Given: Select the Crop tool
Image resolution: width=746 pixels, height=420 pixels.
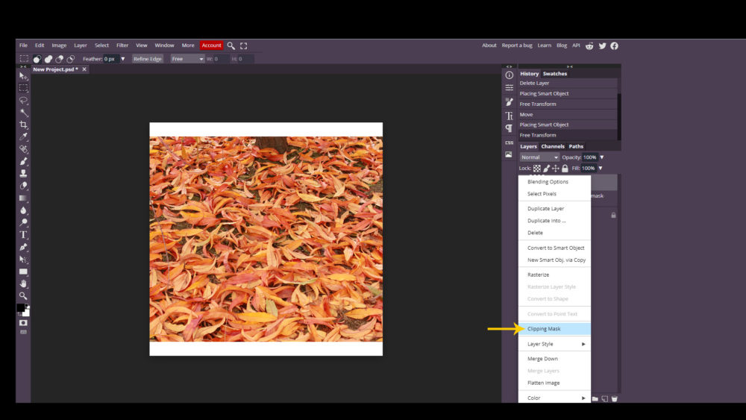Looking at the screenshot, I should coord(23,125).
